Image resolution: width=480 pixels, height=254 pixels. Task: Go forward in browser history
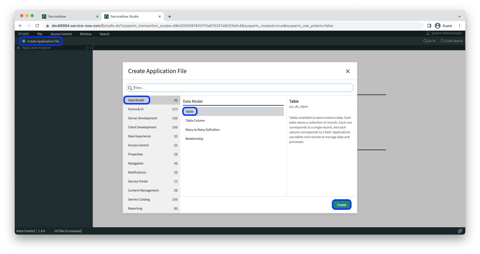tap(29, 26)
